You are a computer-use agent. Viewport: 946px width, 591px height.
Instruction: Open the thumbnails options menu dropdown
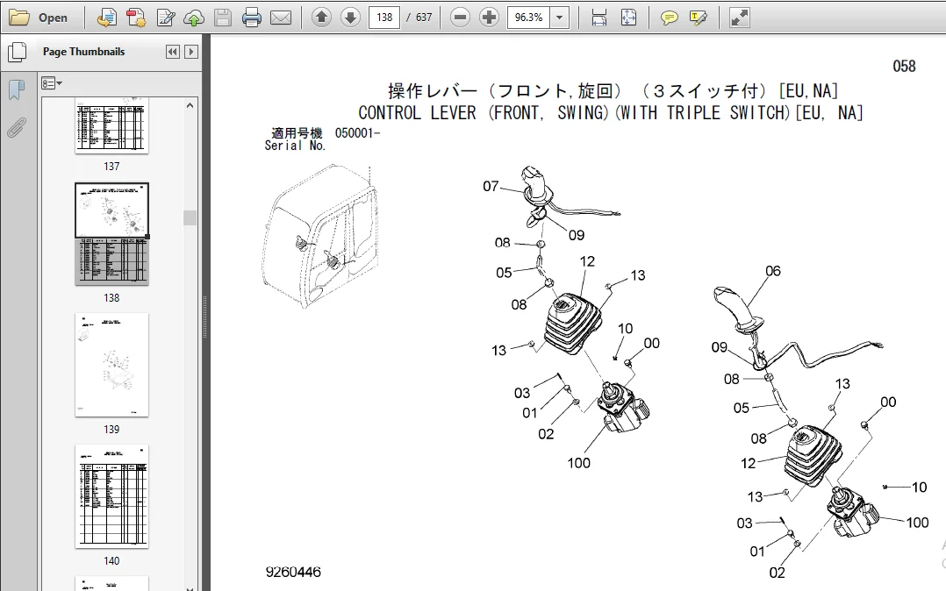point(52,83)
